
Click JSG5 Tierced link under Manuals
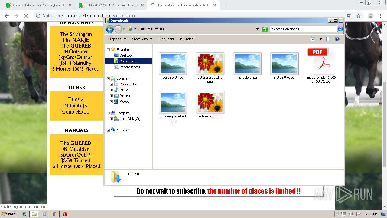[x=76, y=160]
